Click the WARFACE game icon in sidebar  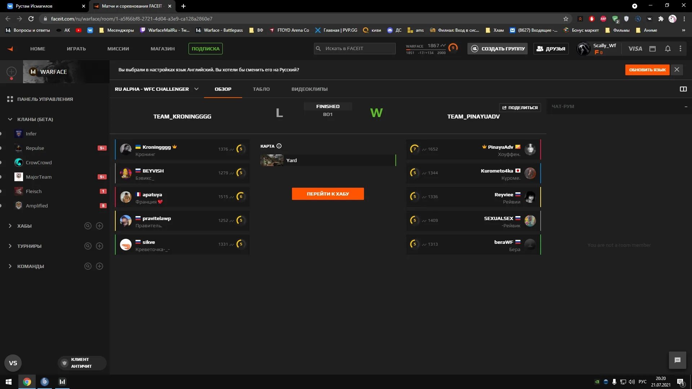33,71
